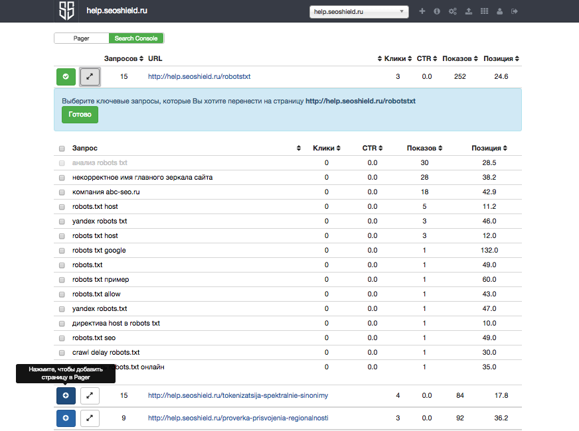The height and width of the screenshot is (431, 579).
Task: Click the upload icon in header
Action: pos(469,11)
